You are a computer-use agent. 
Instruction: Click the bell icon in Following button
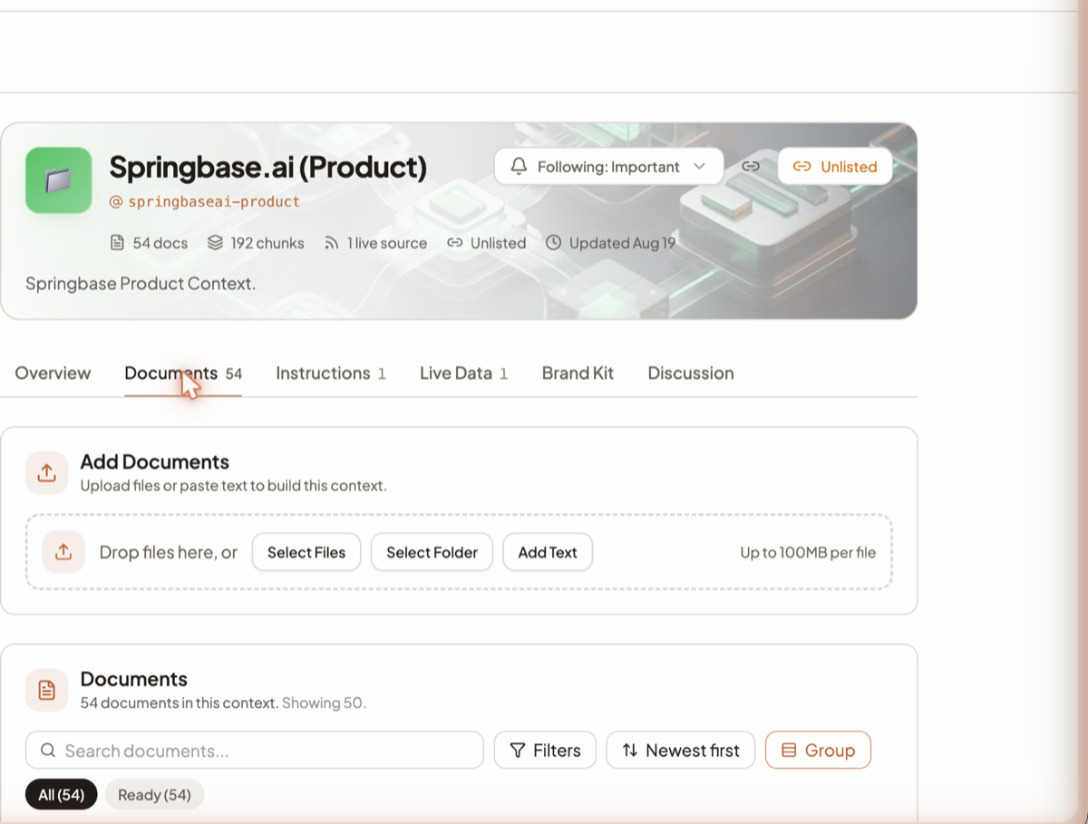tap(519, 167)
